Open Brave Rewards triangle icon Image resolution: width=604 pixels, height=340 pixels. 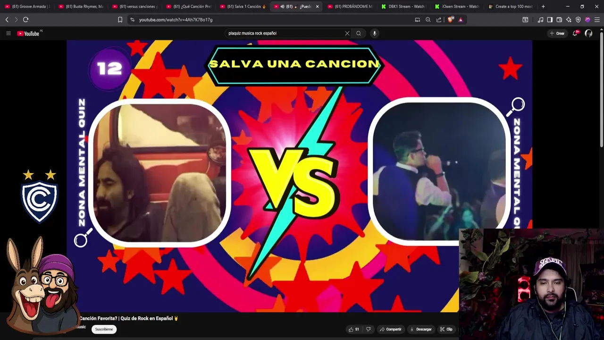click(461, 20)
